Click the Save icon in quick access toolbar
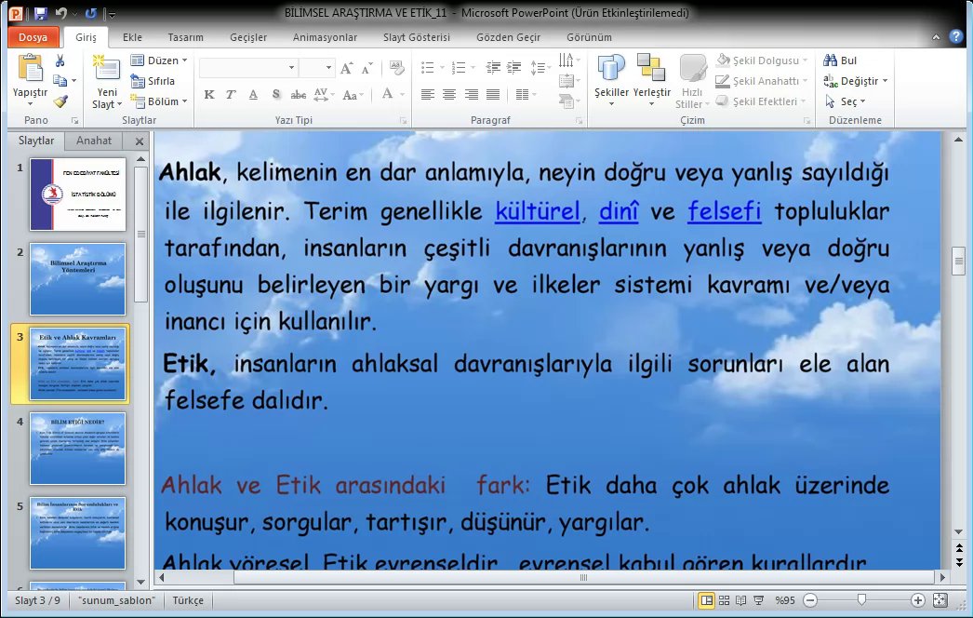Screen dimensions: 973x618 pos(40,12)
